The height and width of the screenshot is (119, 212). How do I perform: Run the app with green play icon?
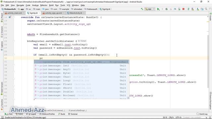[158, 9]
